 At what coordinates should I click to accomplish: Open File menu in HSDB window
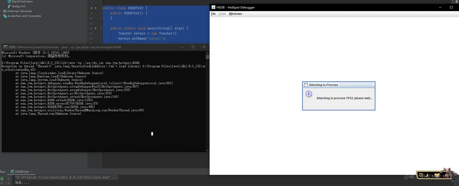coord(213,14)
